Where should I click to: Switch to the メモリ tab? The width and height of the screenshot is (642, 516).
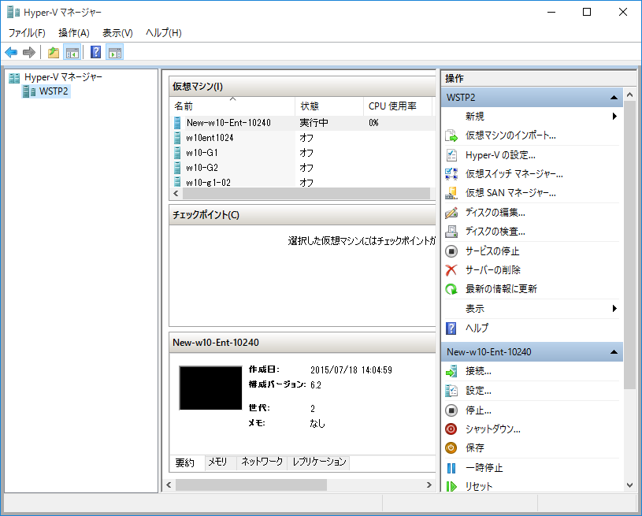(x=217, y=462)
